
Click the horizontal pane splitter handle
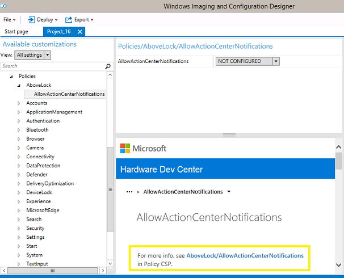(x=229, y=135)
